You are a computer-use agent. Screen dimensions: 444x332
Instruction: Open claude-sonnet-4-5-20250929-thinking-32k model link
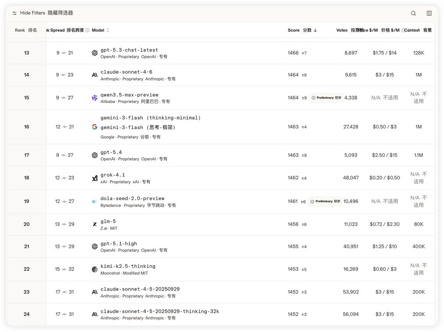159,311
